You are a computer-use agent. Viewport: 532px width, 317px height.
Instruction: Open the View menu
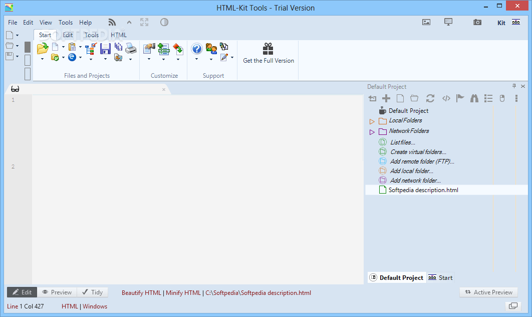tap(46, 23)
